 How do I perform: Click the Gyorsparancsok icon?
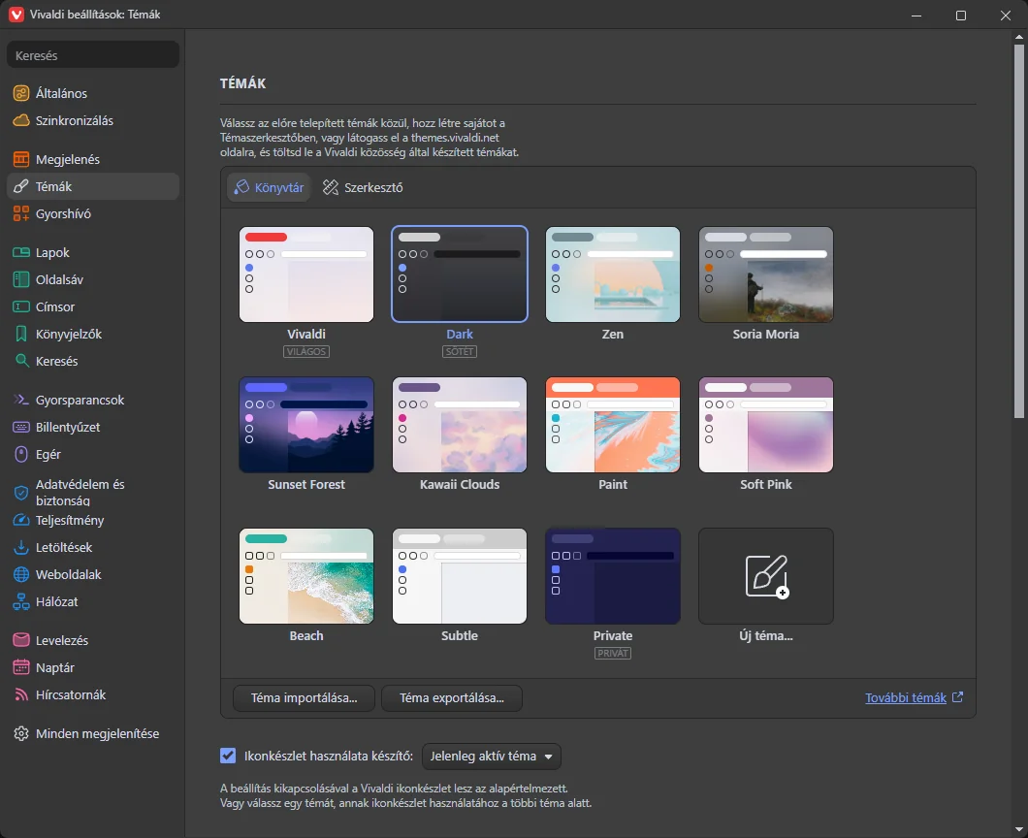click(21, 400)
